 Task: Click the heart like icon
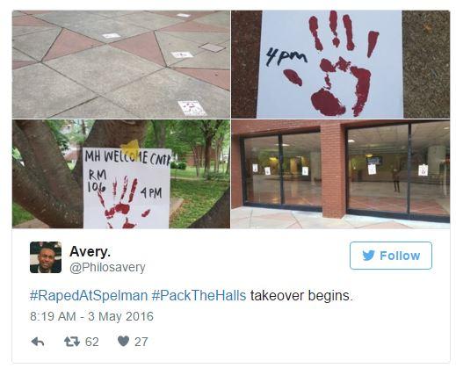click(123, 342)
